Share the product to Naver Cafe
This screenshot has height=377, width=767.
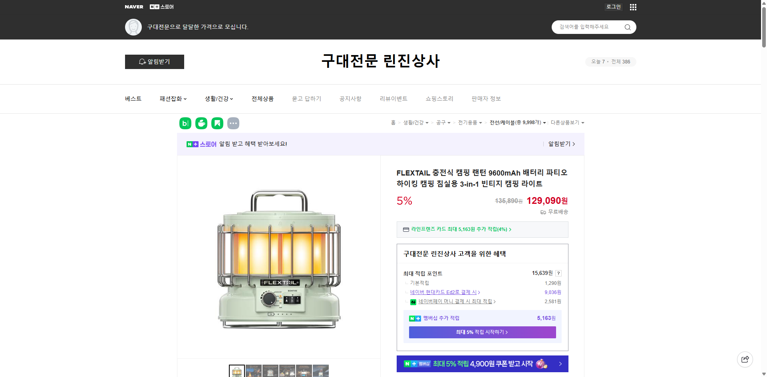[201, 123]
